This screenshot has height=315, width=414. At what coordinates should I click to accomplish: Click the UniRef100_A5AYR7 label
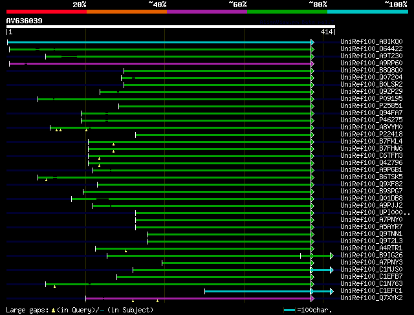tap(371, 227)
